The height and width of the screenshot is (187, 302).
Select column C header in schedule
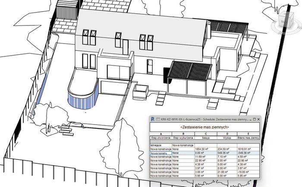click(x=206, y=134)
